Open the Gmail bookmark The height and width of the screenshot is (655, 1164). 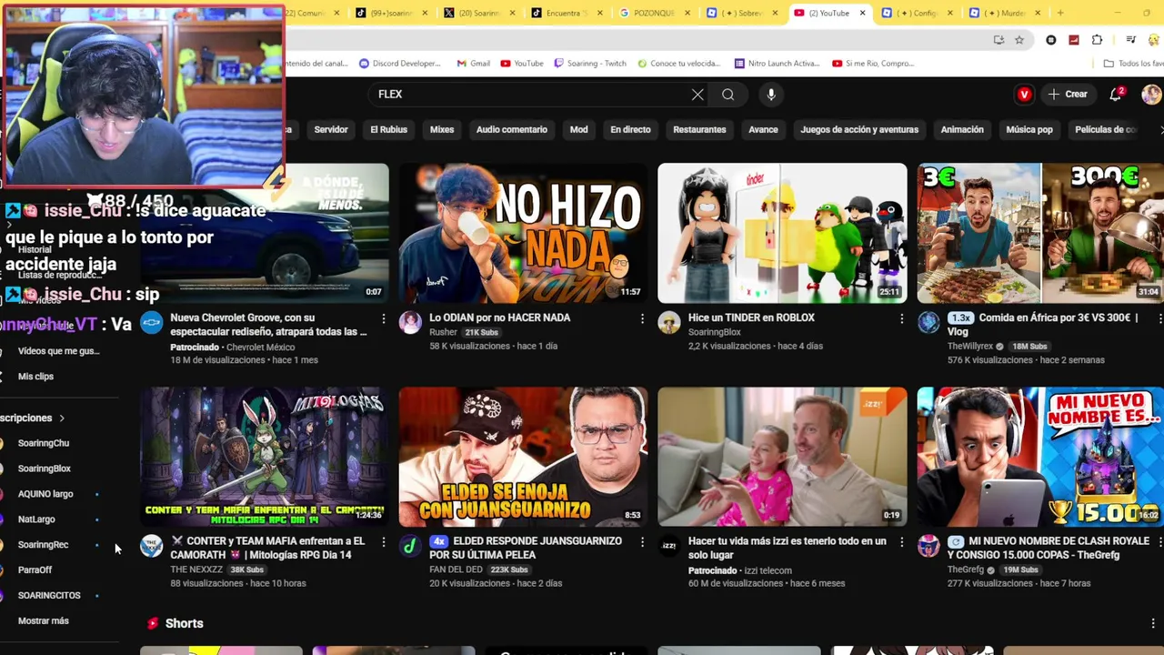(x=474, y=64)
